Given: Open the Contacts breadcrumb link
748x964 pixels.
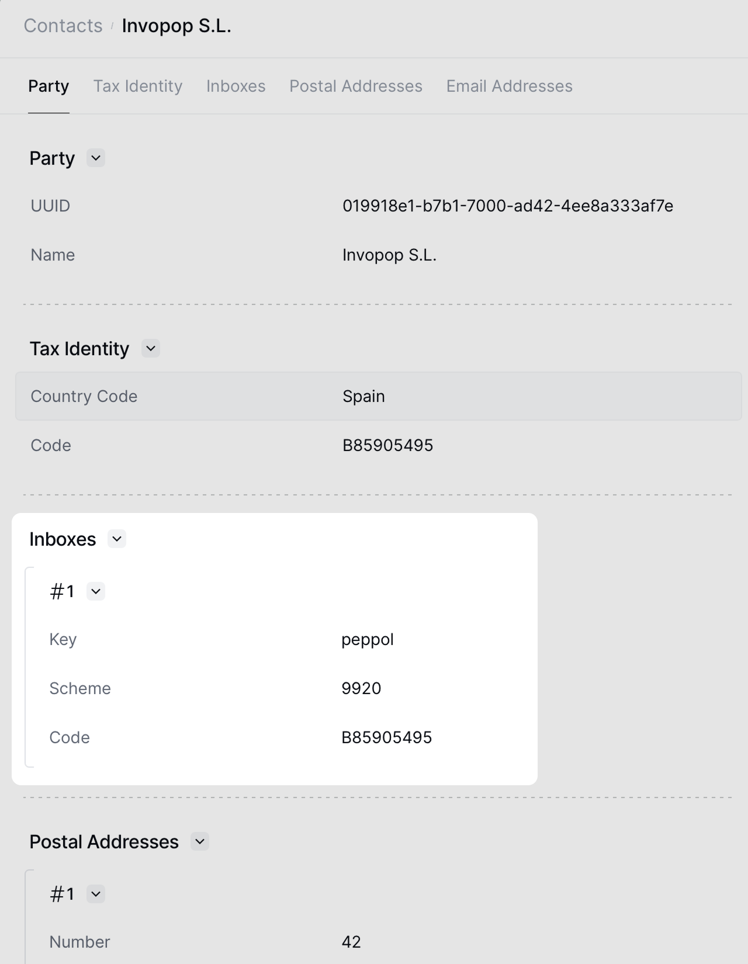Looking at the screenshot, I should tap(63, 26).
